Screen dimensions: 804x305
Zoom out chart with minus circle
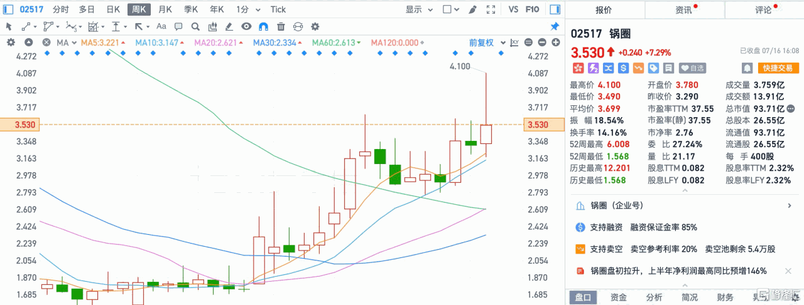coord(541,43)
